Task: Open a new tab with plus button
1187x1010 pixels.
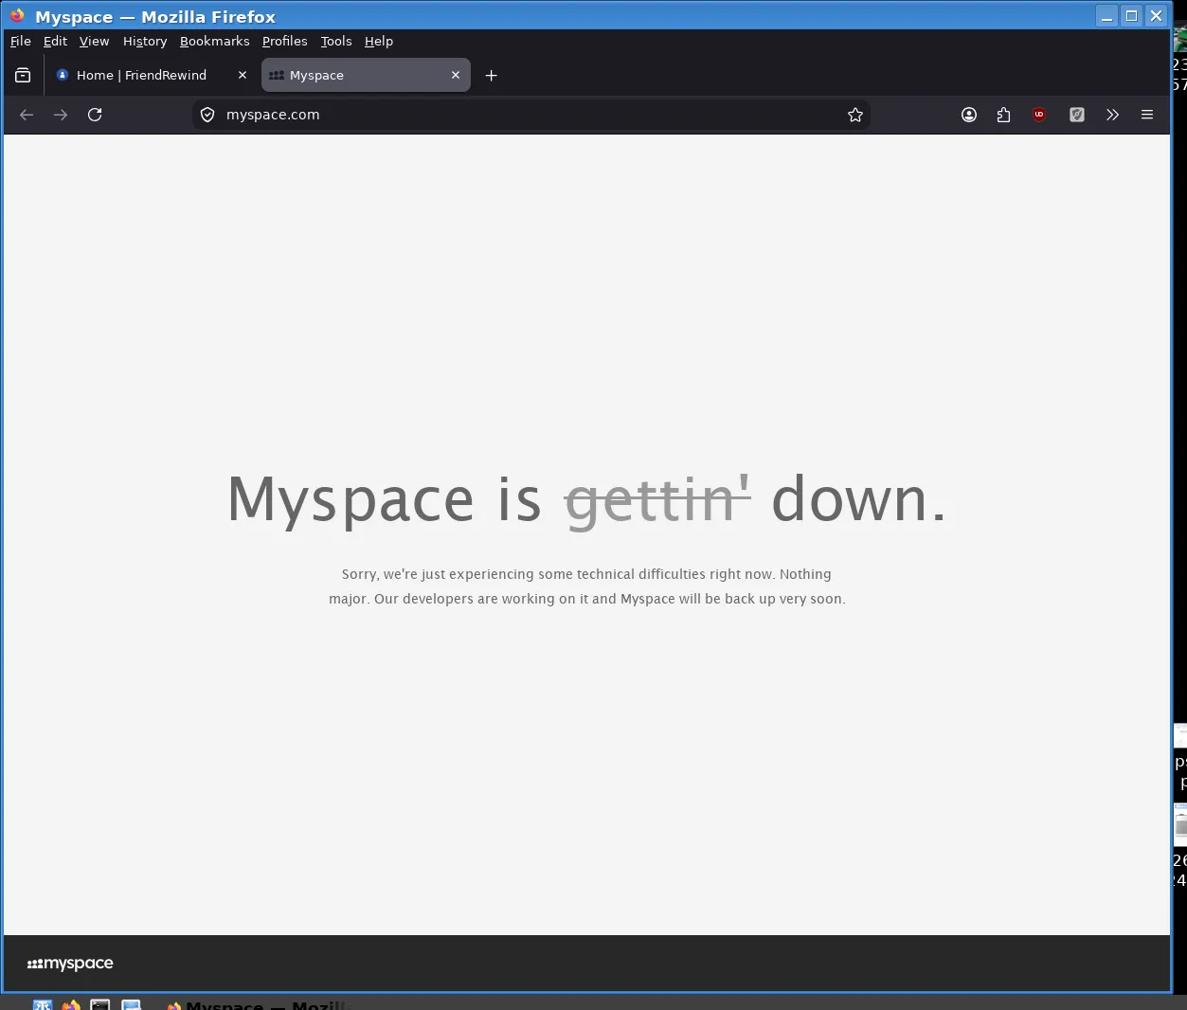Action: (x=491, y=75)
